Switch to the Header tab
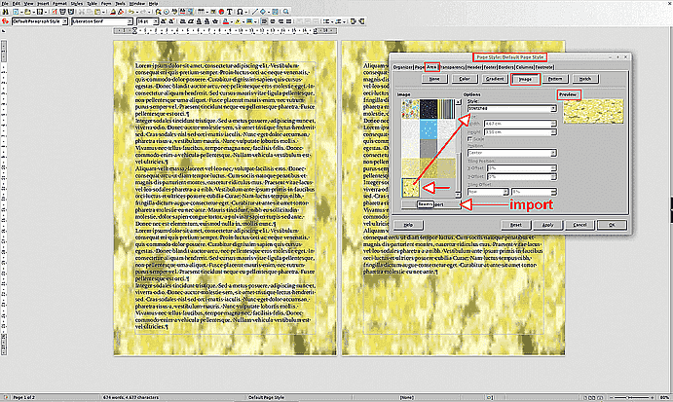 (x=474, y=67)
